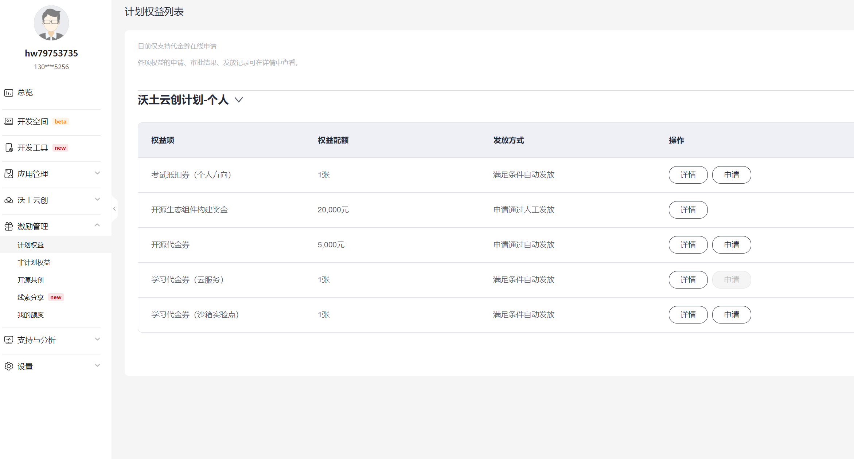Click the 开发空间 laptop icon

9,121
